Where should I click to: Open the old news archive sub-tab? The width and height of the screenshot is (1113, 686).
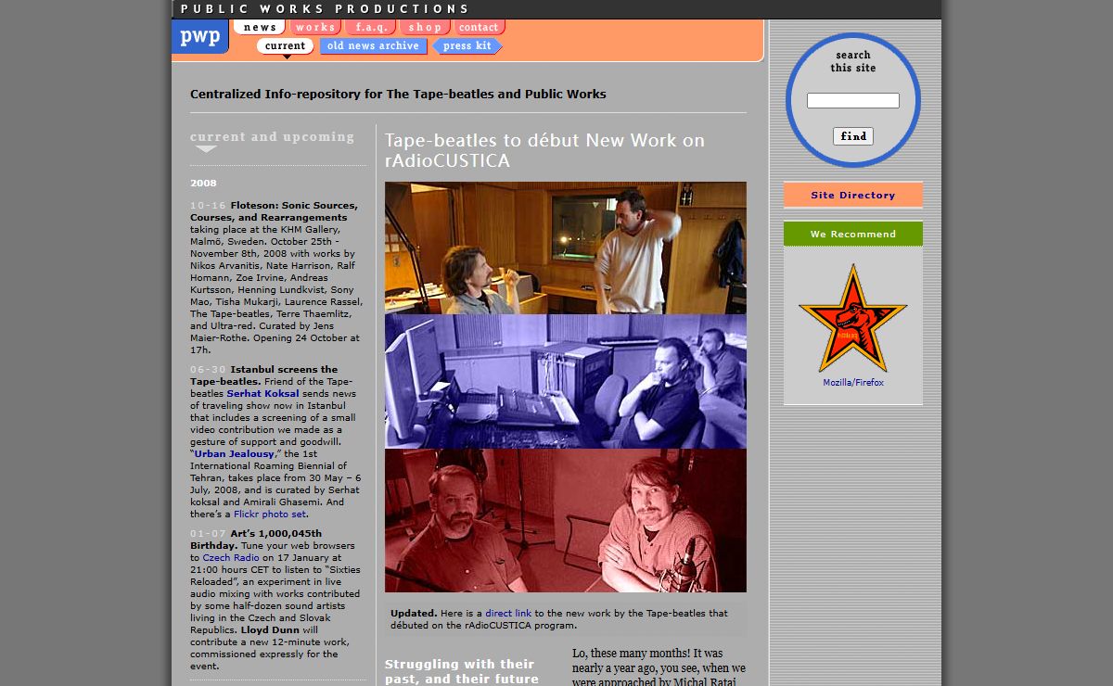[x=373, y=45]
